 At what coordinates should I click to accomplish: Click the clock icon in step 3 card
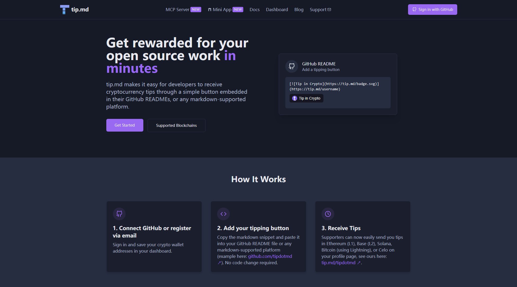328,214
